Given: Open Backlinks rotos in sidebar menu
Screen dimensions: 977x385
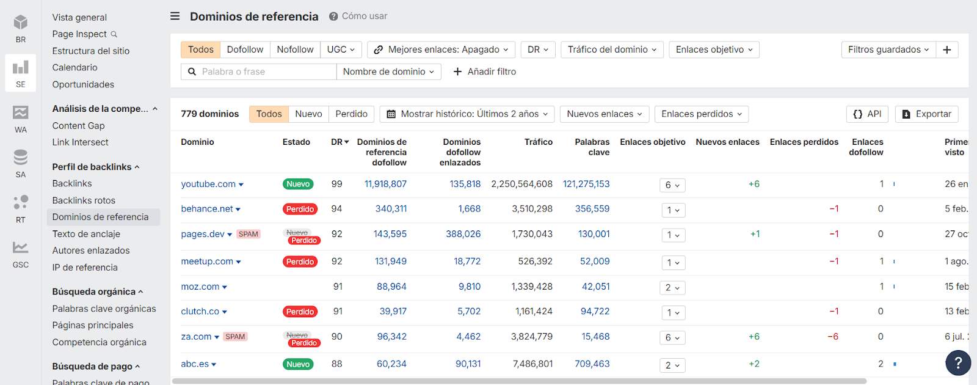Looking at the screenshot, I should click(84, 200).
